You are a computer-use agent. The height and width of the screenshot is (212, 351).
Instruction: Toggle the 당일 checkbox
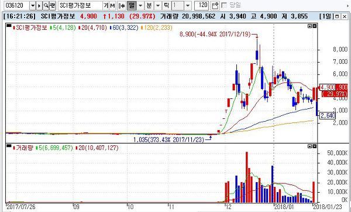coord(223,5)
